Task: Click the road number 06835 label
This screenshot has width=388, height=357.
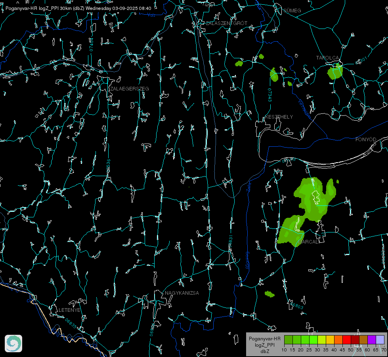Action: point(71,324)
